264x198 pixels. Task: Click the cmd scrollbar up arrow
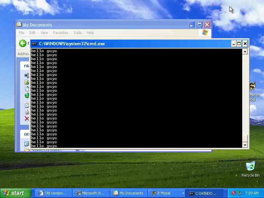click(245, 51)
